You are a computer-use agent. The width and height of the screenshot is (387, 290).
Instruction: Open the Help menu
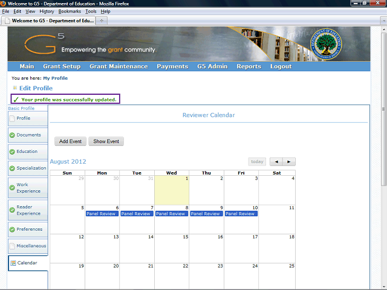click(105, 11)
